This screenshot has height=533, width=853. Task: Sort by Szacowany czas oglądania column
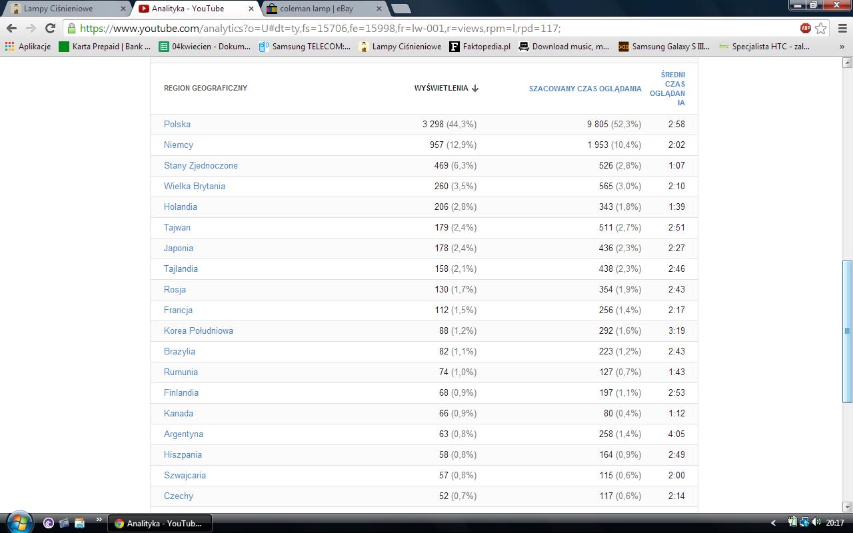[584, 88]
